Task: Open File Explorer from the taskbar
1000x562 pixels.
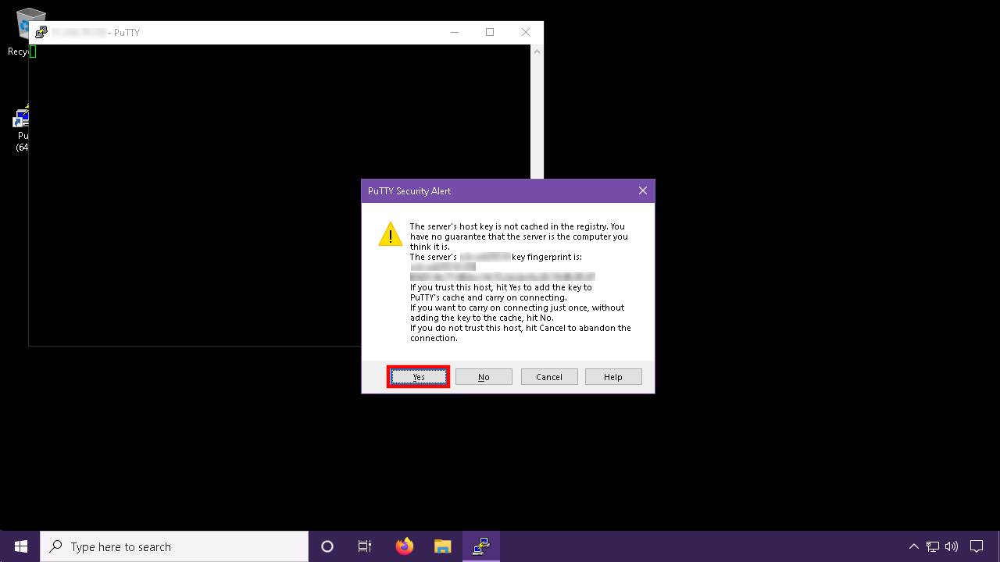Action: [x=442, y=546]
